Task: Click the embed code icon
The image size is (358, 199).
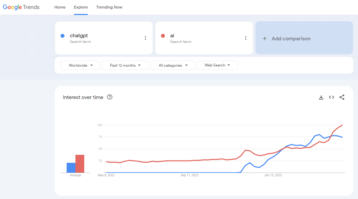Action: pos(332,97)
